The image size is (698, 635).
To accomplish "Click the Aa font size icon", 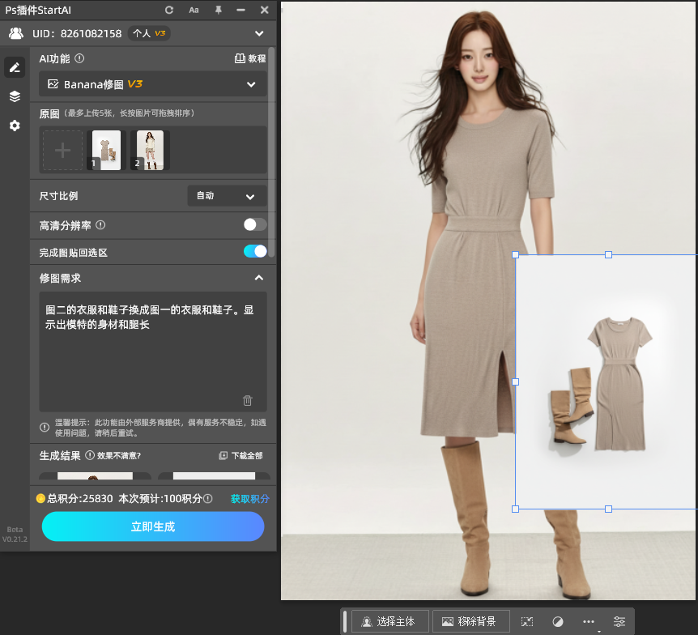I will [194, 10].
